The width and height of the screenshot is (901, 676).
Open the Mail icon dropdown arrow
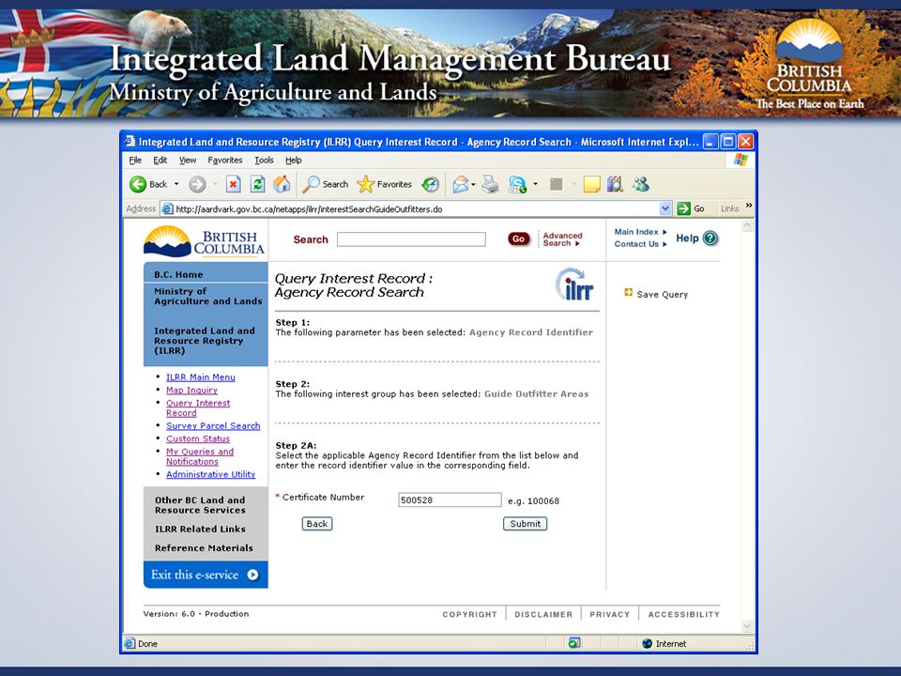click(473, 184)
